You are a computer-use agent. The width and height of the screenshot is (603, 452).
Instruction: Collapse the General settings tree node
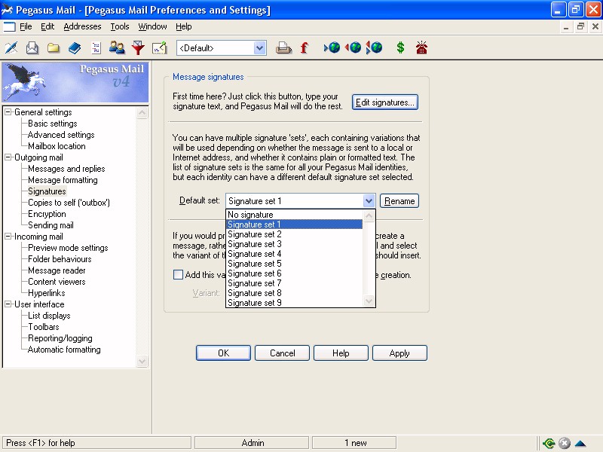tap(8, 111)
